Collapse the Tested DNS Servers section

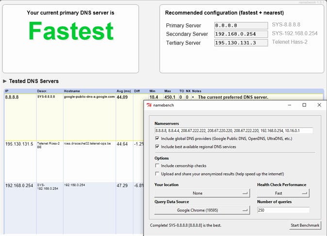5,81
